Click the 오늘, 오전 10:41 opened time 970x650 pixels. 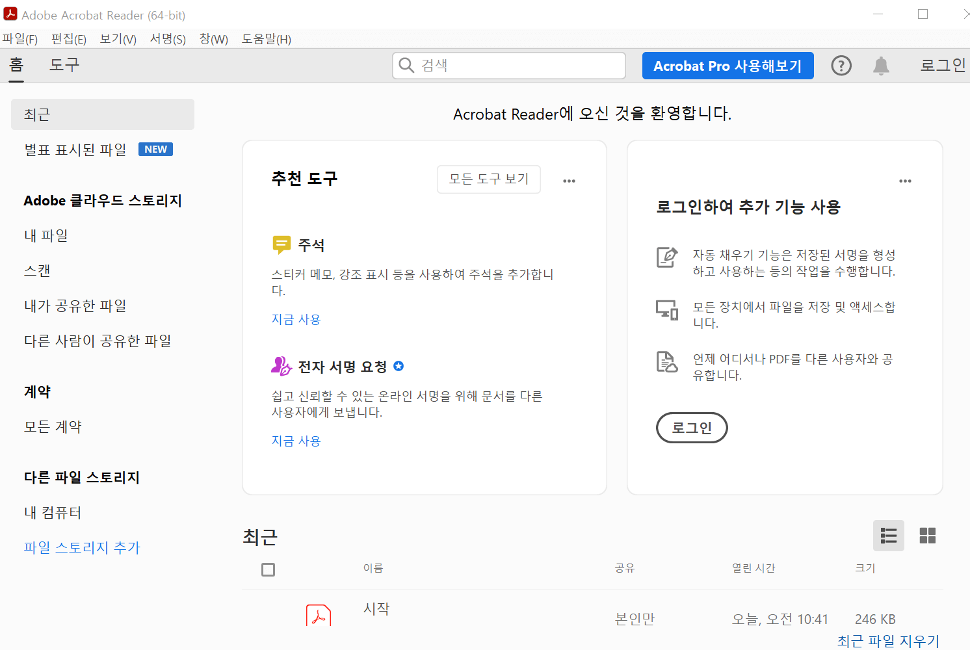pos(780,619)
